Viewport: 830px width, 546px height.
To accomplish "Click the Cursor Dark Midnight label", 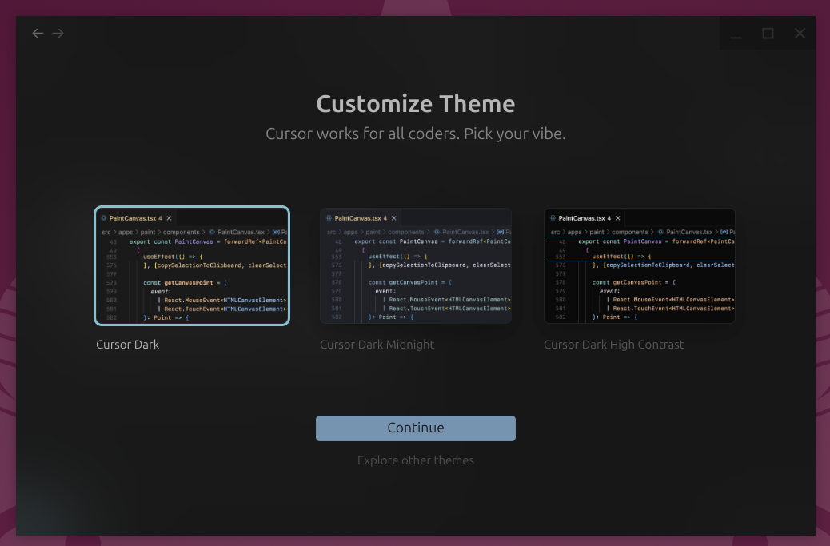I will [377, 345].
